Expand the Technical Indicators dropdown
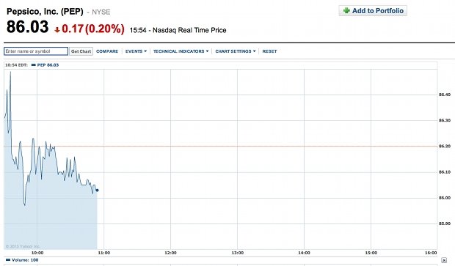The width and height of the screenshot is (455, 266). tap(181, 51)
